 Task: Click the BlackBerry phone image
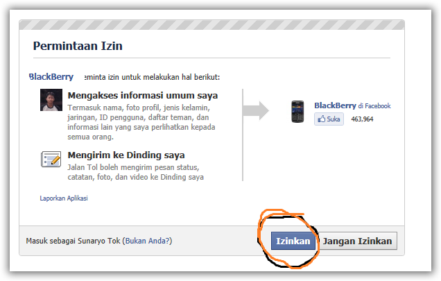tap(297, 112)
